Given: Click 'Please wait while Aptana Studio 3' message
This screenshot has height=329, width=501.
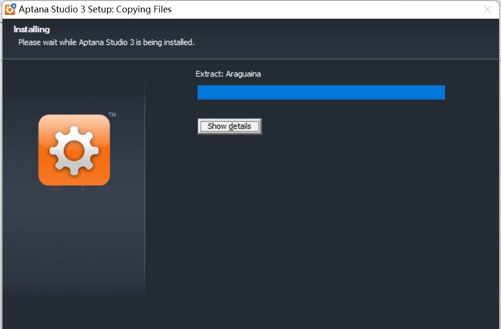Looking at the screenshot, I should click(107, 42).
